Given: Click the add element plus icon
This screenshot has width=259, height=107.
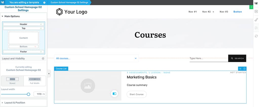Looking at the screenshot, I should [256, 12].
